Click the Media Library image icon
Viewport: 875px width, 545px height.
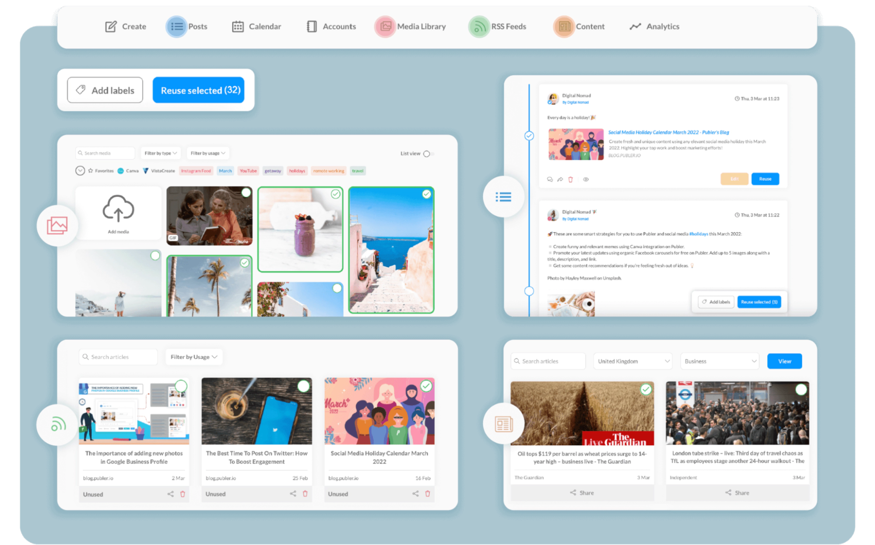pos(385,27)
